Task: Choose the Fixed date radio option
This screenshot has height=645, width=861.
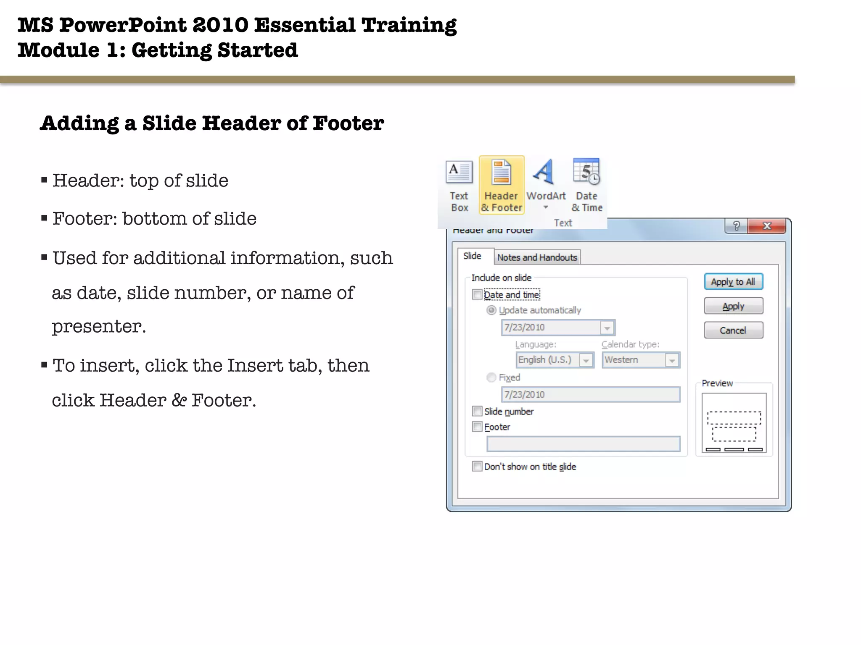Action: [491, 378]
